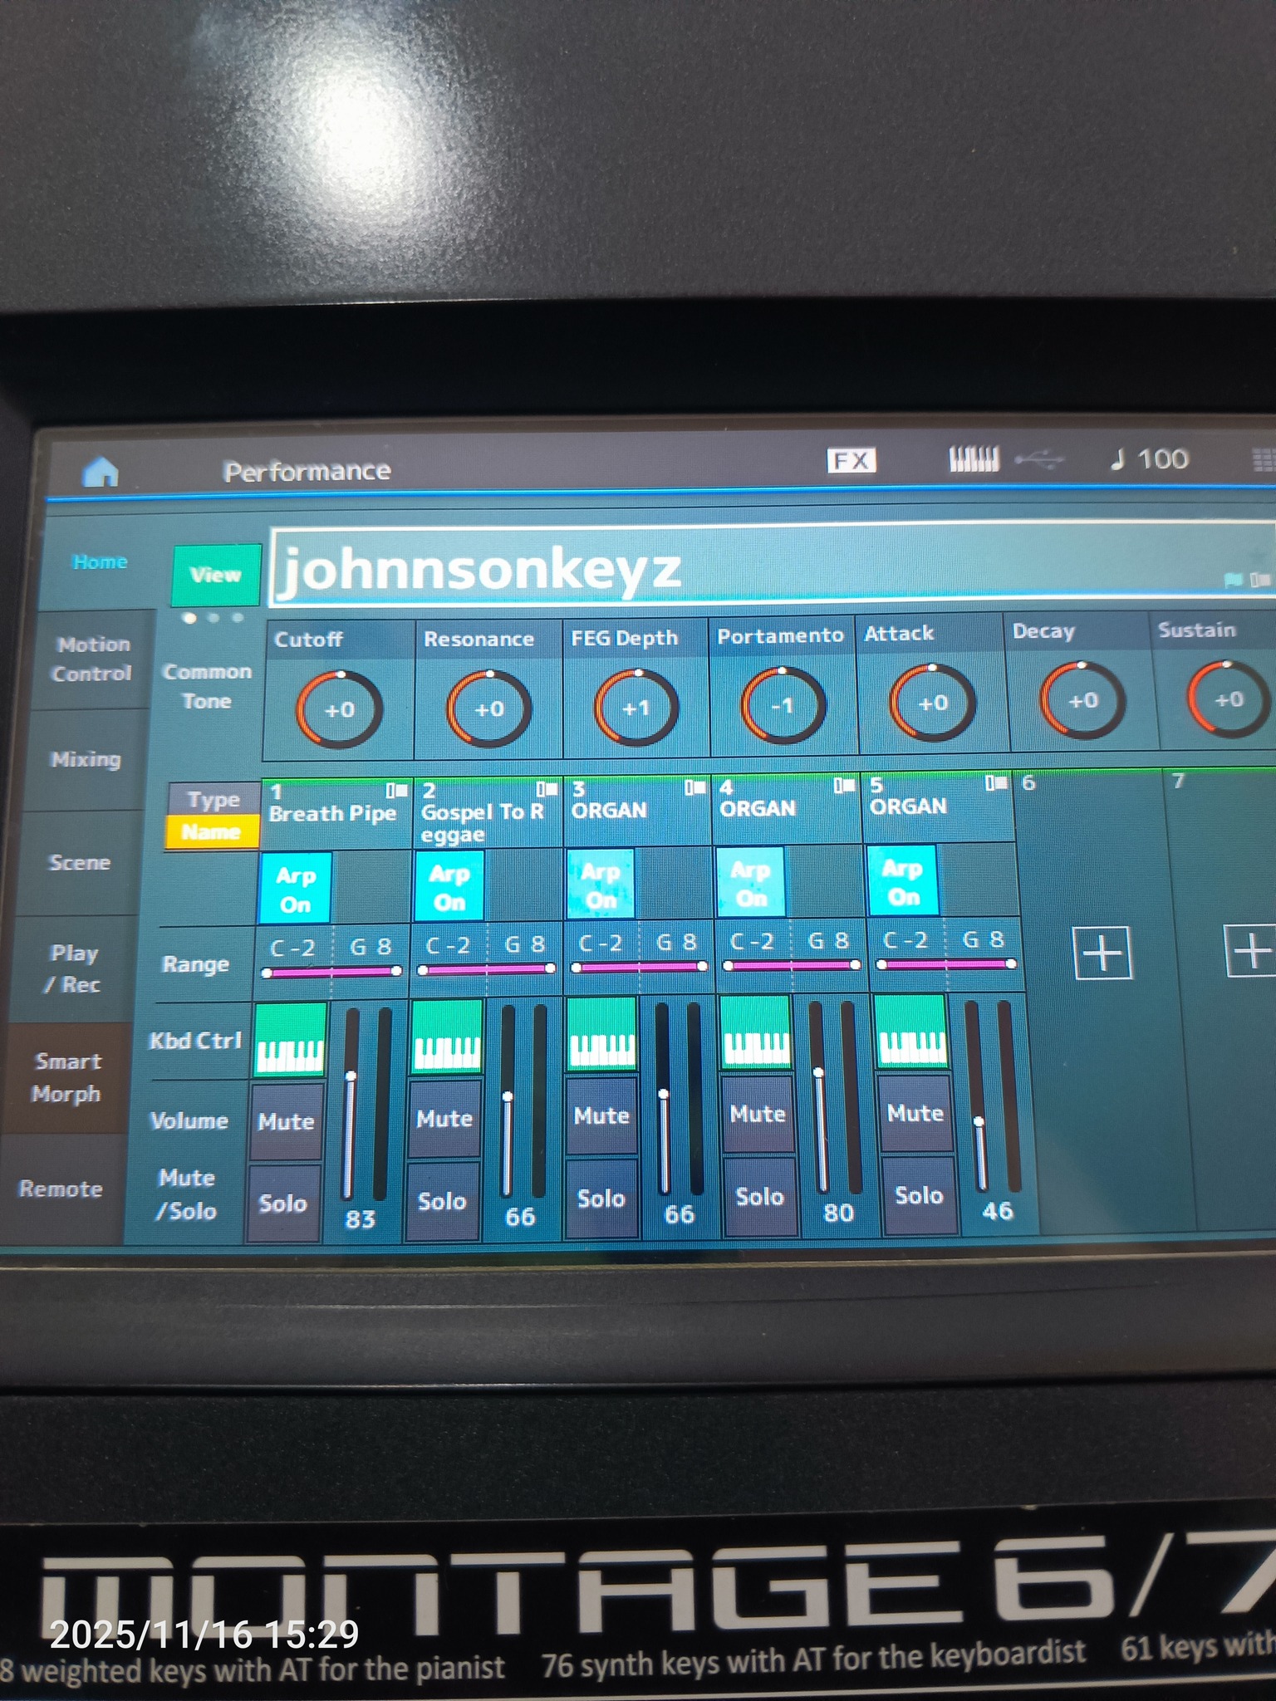Tap the USB connection icon
1276x1701 pixels.
1039,458
